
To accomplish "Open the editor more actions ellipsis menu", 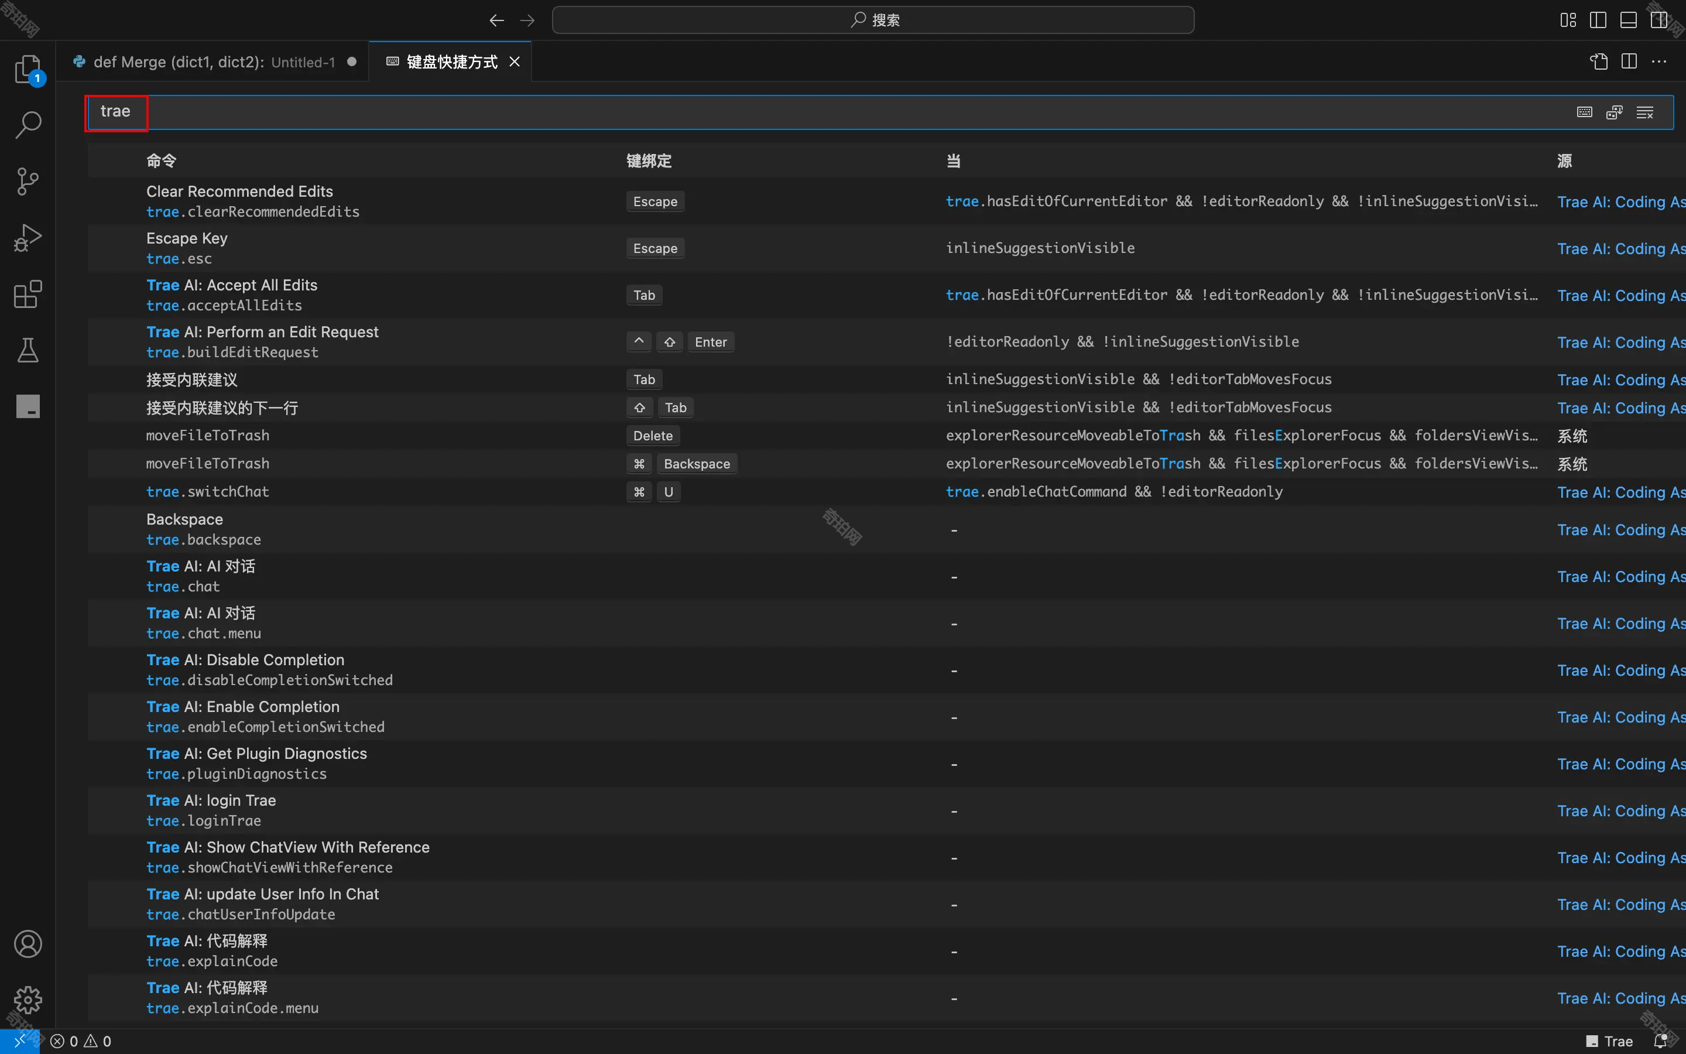I will (x=1659, y=62).
